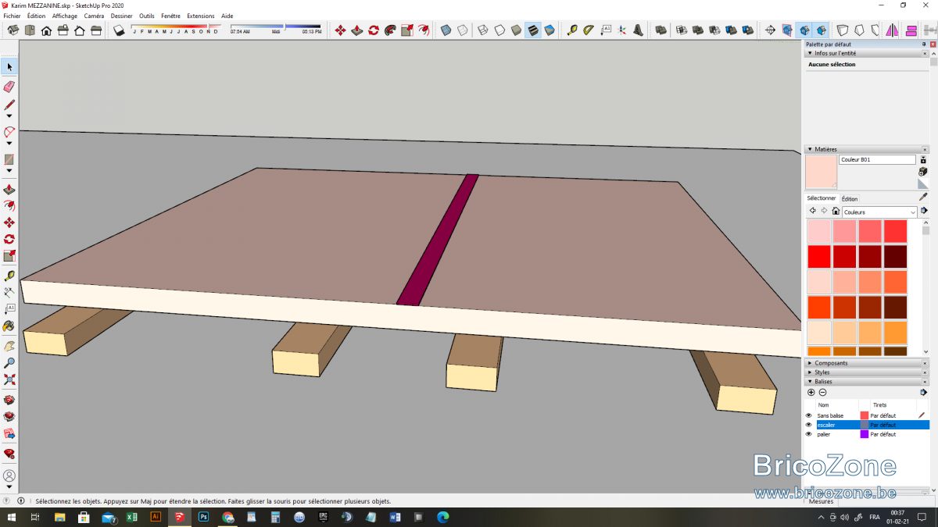Image resolution: width=938 pixels, height=527 pixels.
Task: Select the Zoom magnifier tool
Action: [9, 363]
